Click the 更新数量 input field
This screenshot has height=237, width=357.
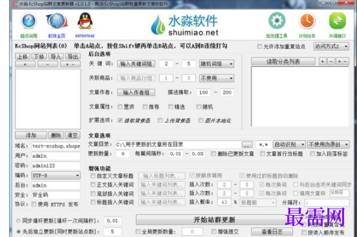[123, 154]
